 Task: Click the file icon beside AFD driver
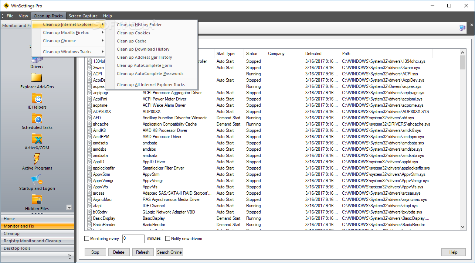[x=89, y=118]
